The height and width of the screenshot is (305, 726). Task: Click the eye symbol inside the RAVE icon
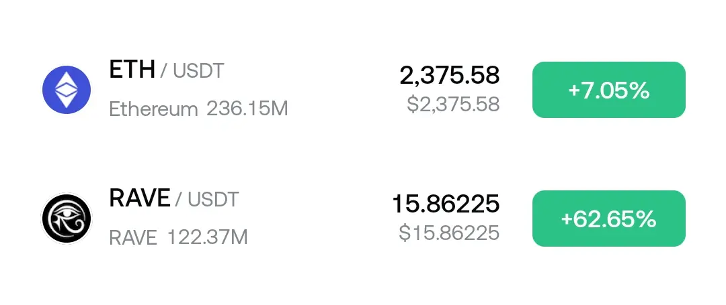[67, 219]
